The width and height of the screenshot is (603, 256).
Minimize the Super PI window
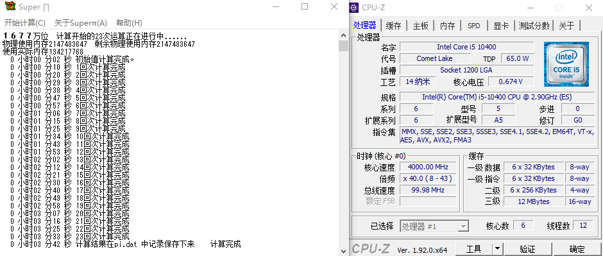pos(276,7)
